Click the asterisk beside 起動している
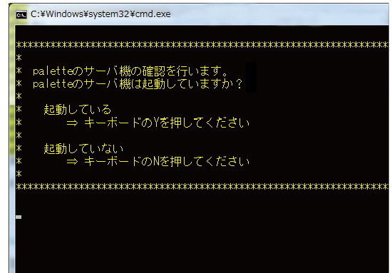 (x=19, y=110)
